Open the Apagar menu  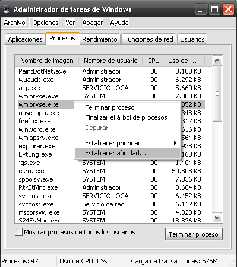pos(93,23)
